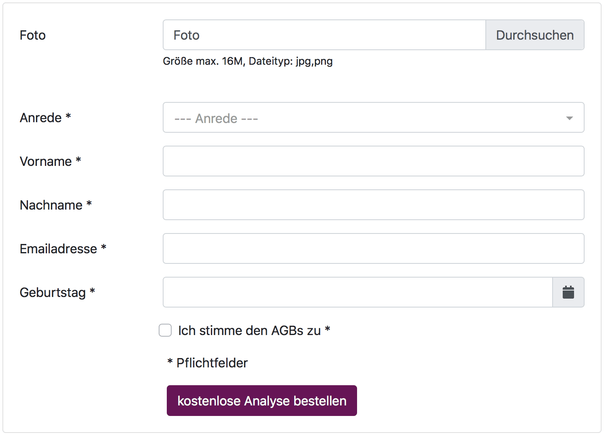Click the 'Vorname *' field label
This screenshot has width=604, height=437.
[50, 161]
